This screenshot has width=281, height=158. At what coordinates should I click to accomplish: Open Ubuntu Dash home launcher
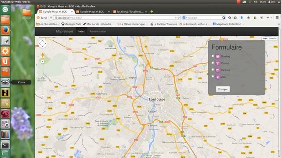click(5, 10)
